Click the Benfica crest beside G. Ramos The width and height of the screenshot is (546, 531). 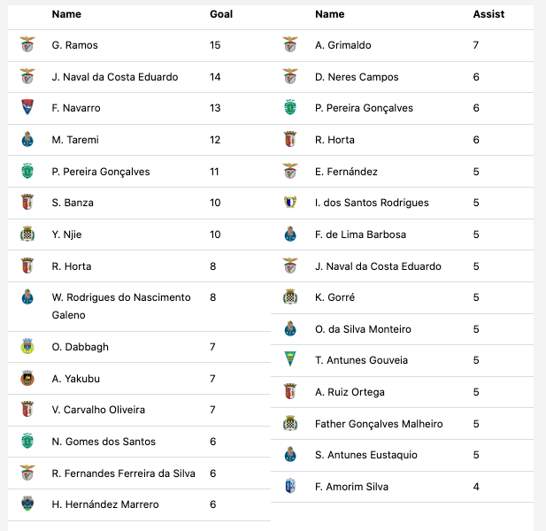pos(27,44)
